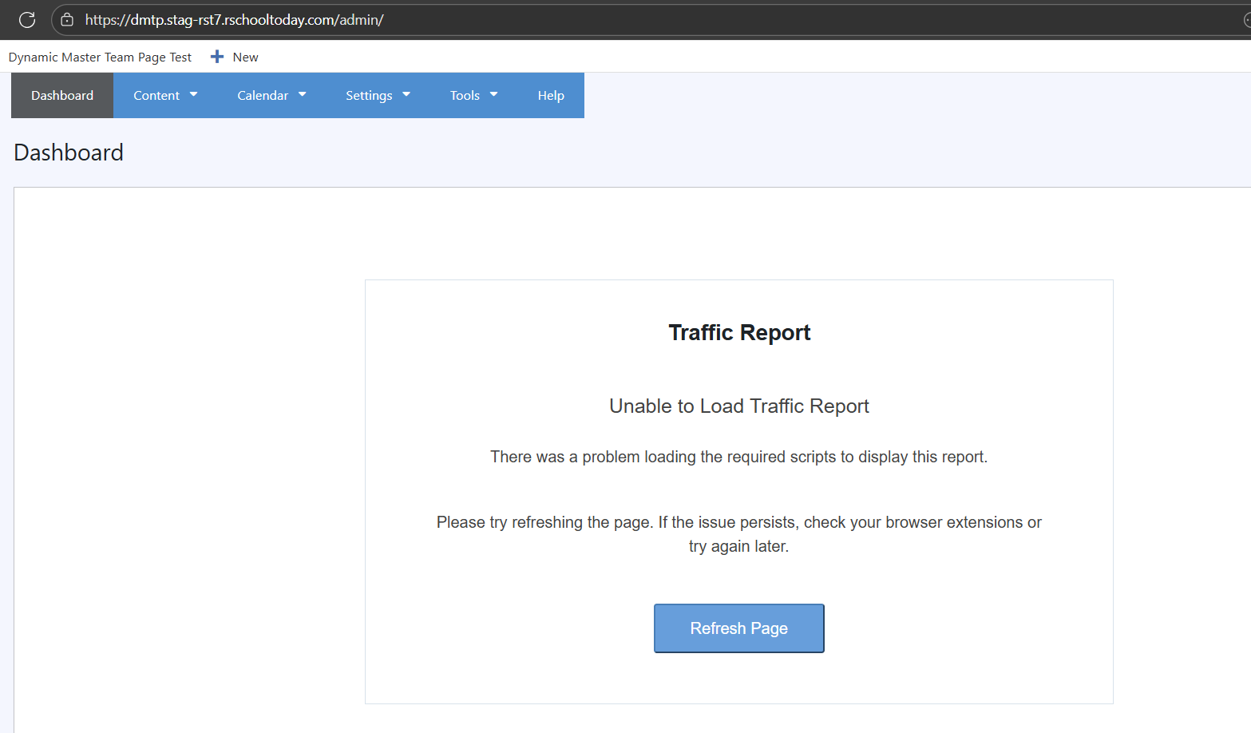1251x733 pixels.
Task: Open the Help menu item
Action: coord(551,95)
